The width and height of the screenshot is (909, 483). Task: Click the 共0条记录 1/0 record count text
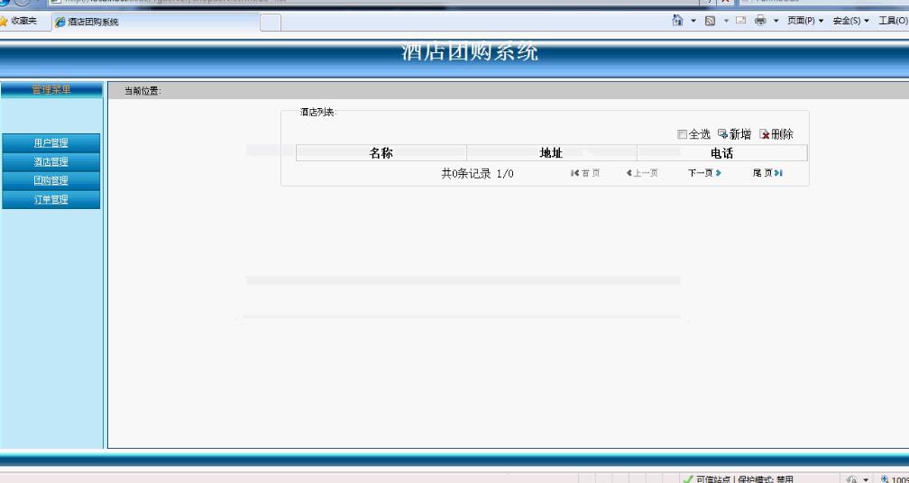477,173
